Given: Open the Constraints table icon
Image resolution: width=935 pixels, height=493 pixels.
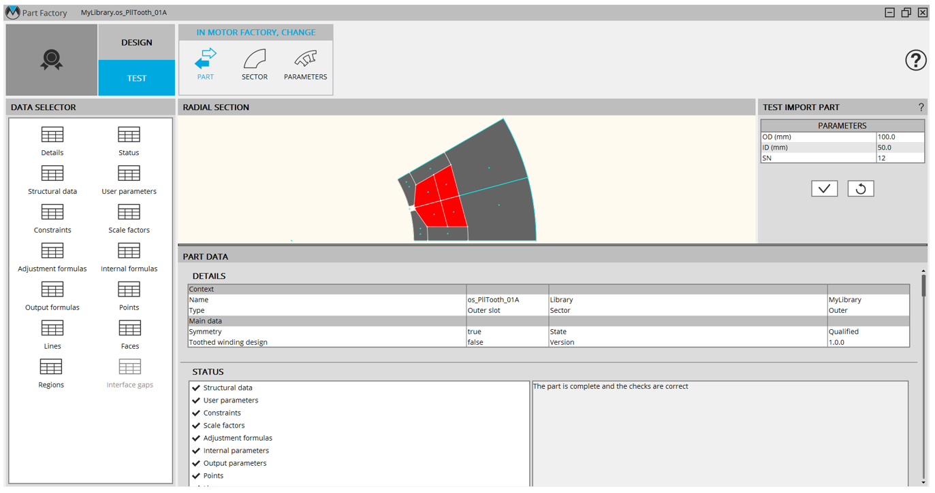Looking at the screenshot, I should (x=52, y=213).
